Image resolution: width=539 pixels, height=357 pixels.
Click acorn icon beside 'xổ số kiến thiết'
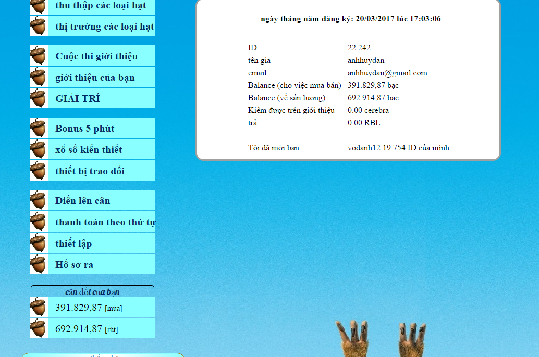pyautogui.click(x=38, y=149)
